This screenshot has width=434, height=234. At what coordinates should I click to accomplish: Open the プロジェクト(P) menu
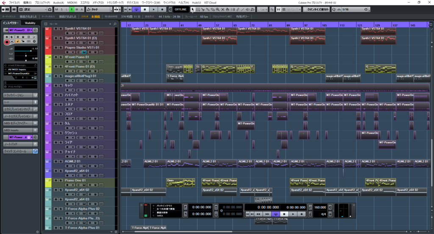click(x=42, y=3)
